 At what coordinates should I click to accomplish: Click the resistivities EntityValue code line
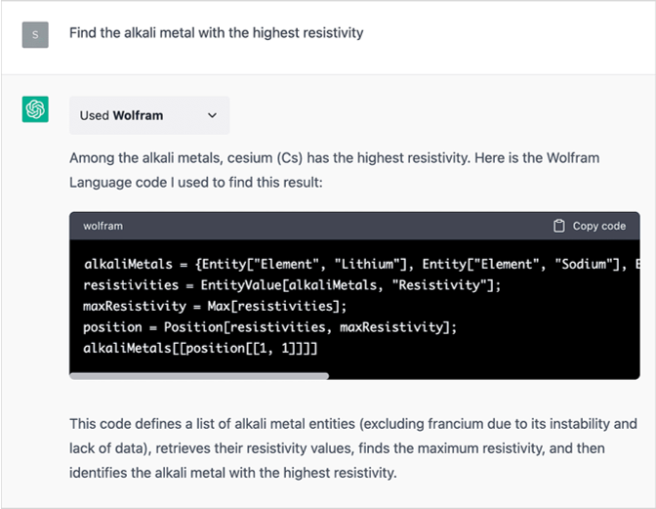point(292,285)
